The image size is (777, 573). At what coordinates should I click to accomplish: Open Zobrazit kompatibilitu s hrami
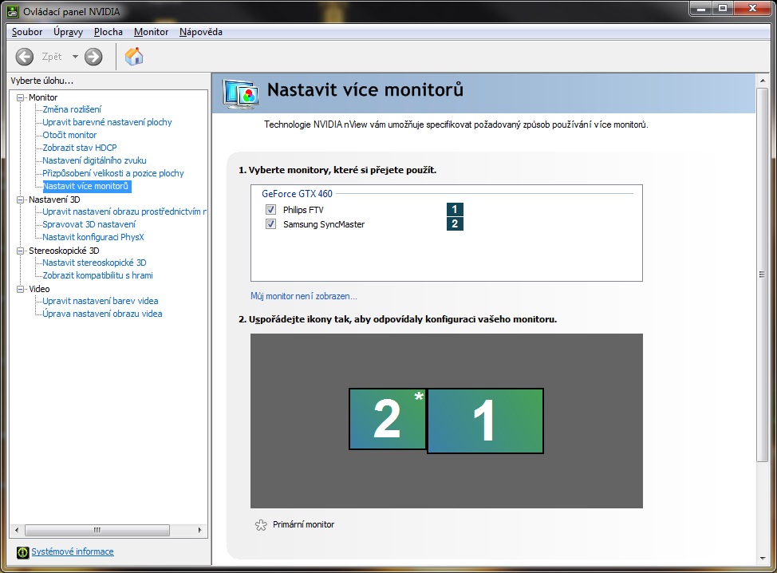coord(97,275)
